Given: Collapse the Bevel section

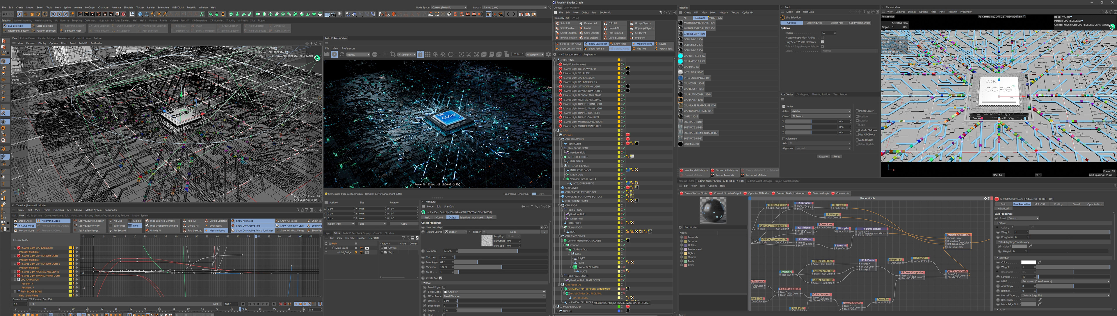Looking at the screenshot, I should coord(424,283).
